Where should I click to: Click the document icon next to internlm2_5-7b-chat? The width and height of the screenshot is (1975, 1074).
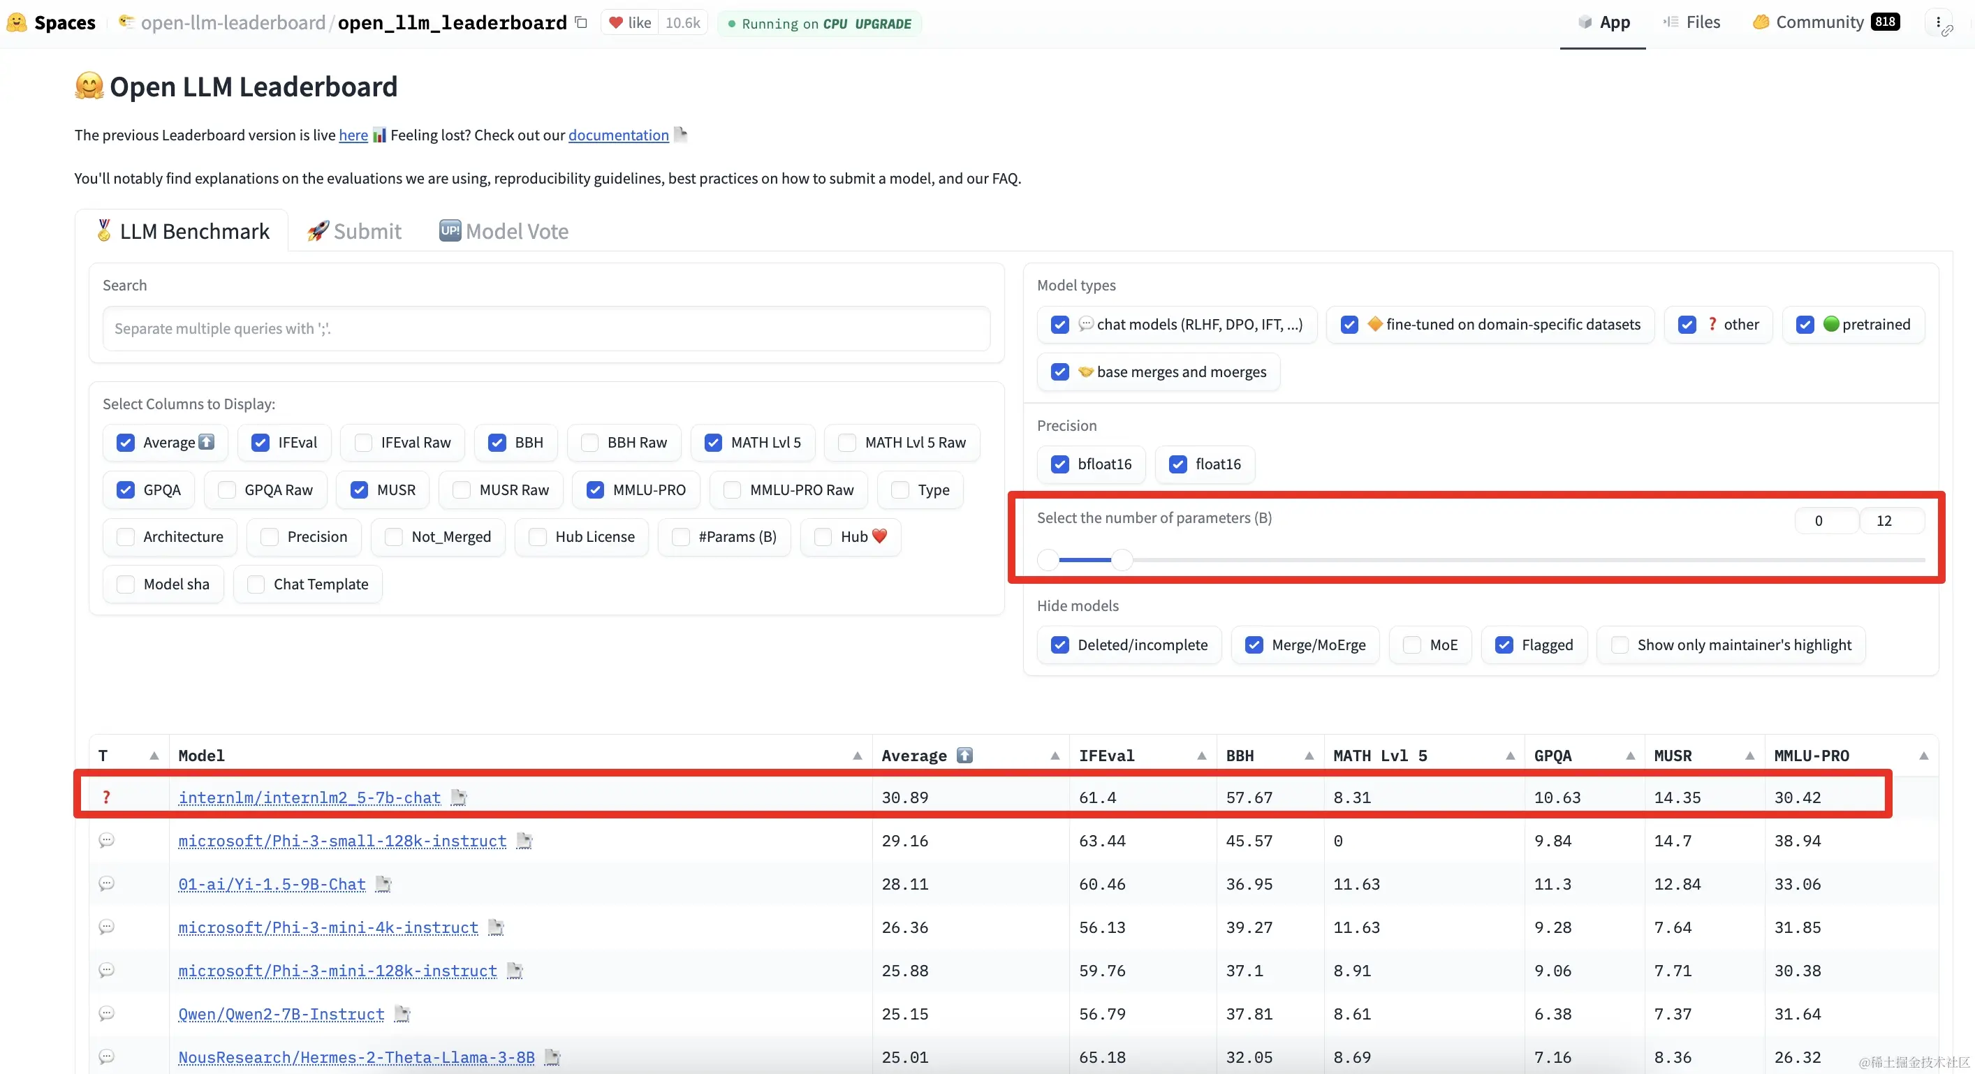458,797
